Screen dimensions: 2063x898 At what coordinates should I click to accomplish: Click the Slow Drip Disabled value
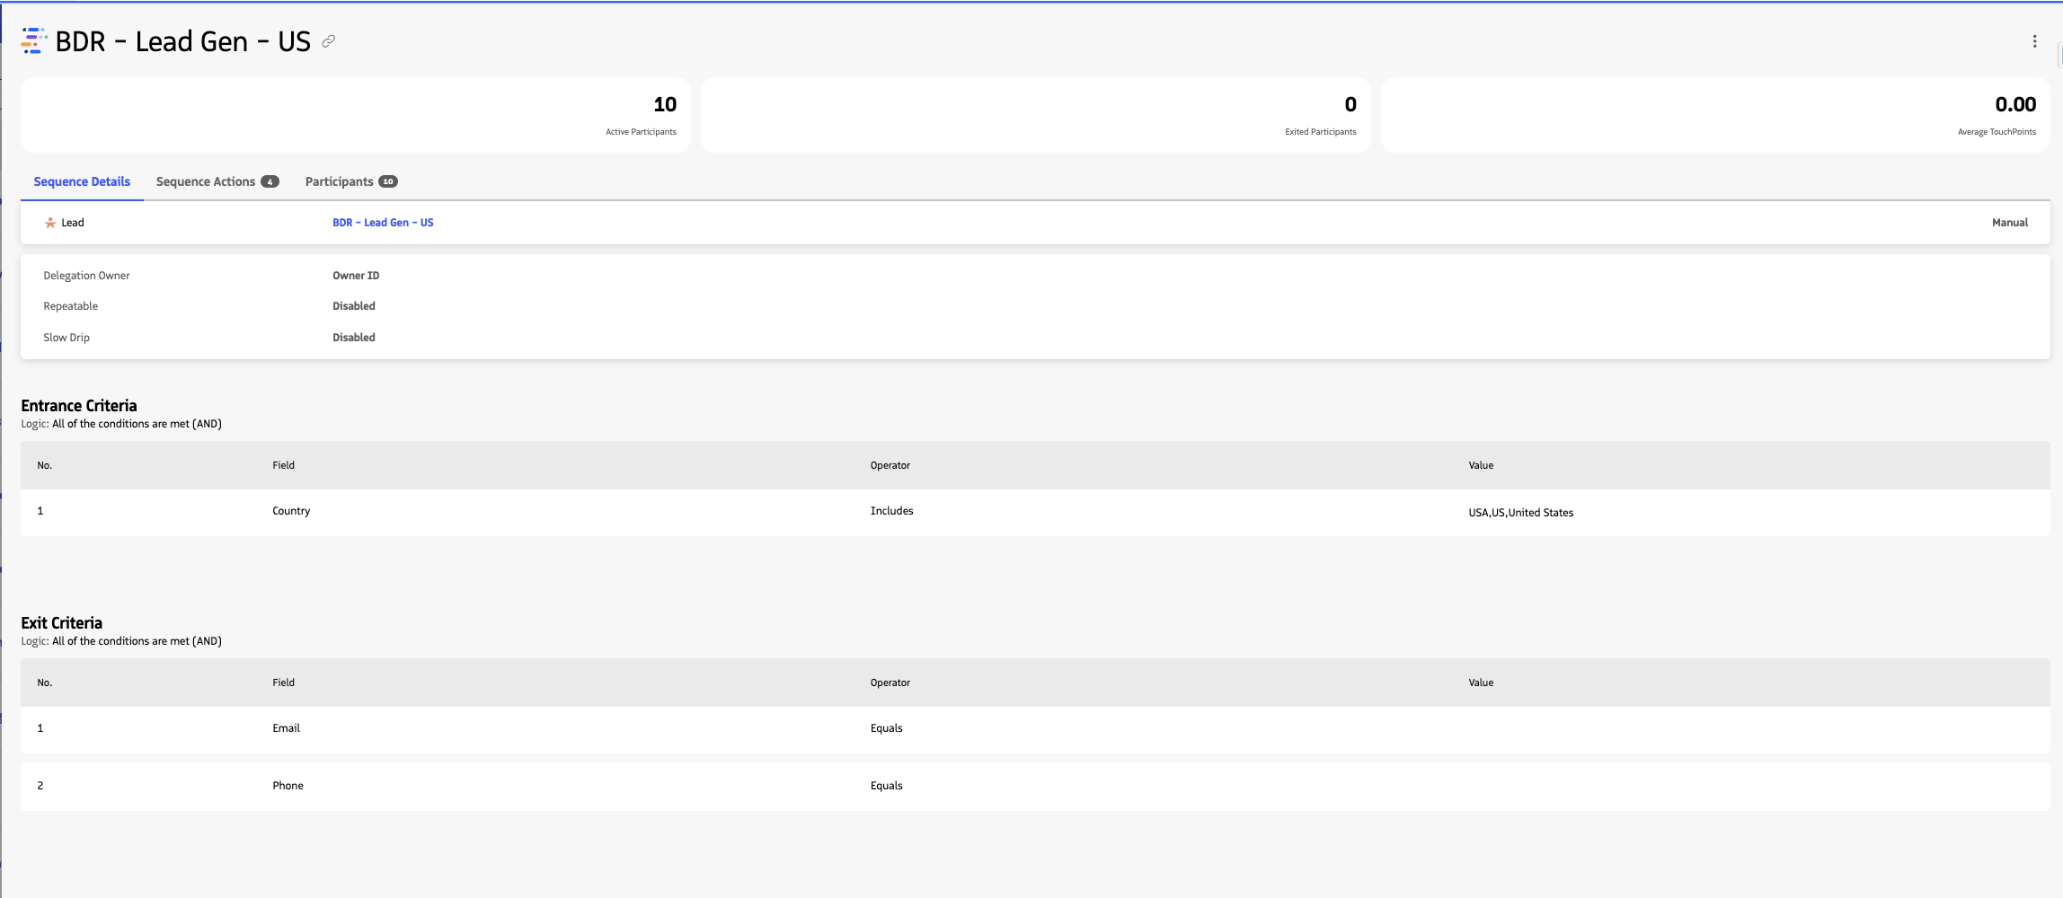(x=354, y=338)
